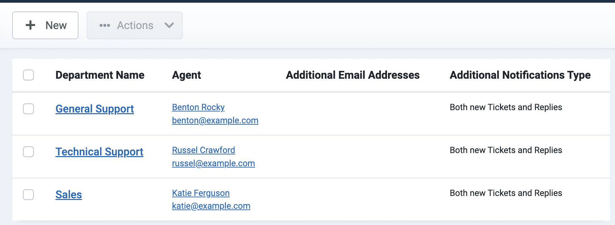Screen dimensions: 615x225
Task: Click katie@example.com email link
Action: pos(211,206)
